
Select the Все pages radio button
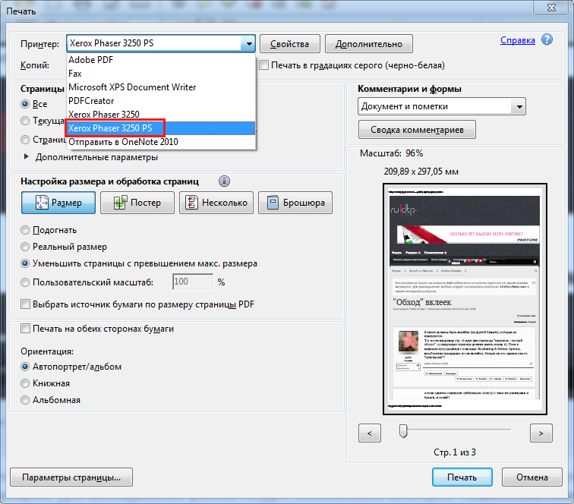coord(25,104)
